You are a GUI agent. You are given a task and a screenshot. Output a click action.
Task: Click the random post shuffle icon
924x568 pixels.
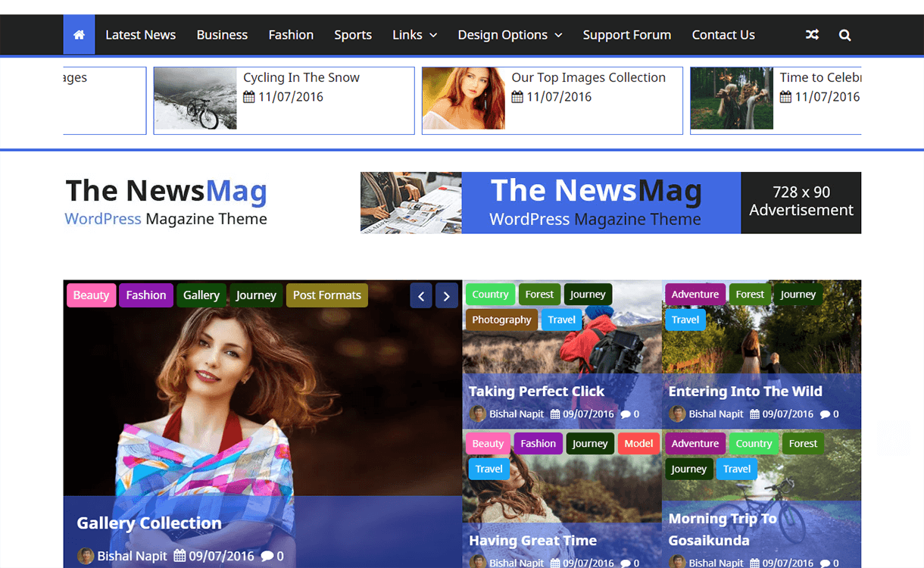click(812, 35)
